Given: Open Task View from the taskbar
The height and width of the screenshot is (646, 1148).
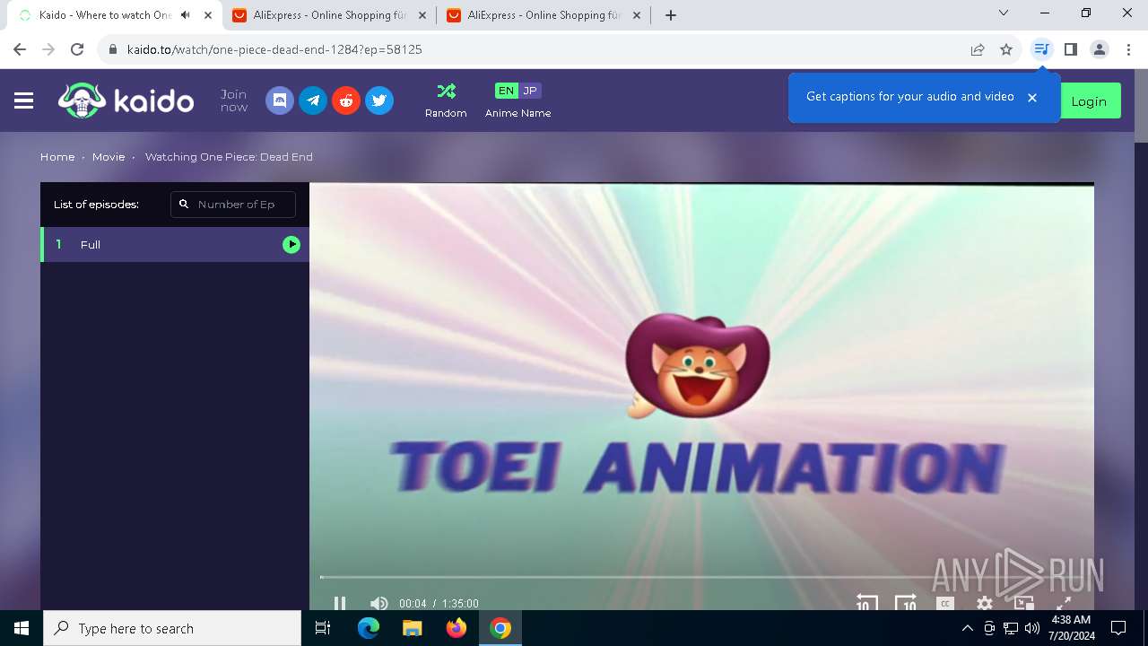Looking at the screenshot, I should 323,628.
